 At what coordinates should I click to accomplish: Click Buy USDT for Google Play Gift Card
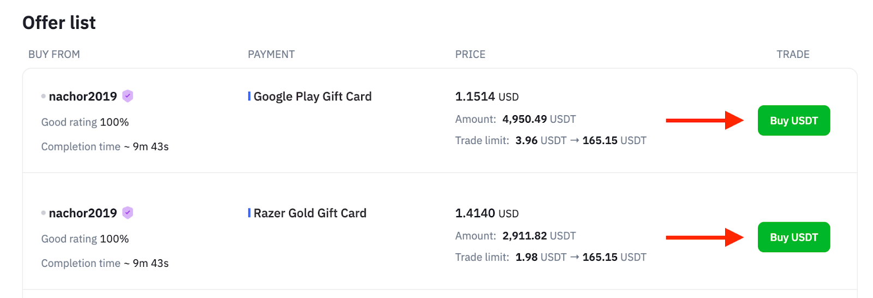[793, 121]
